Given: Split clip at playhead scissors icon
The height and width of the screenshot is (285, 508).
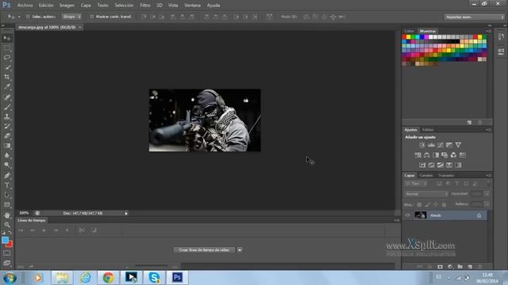Looking at the screenshot, I should (x=82, y=230).
